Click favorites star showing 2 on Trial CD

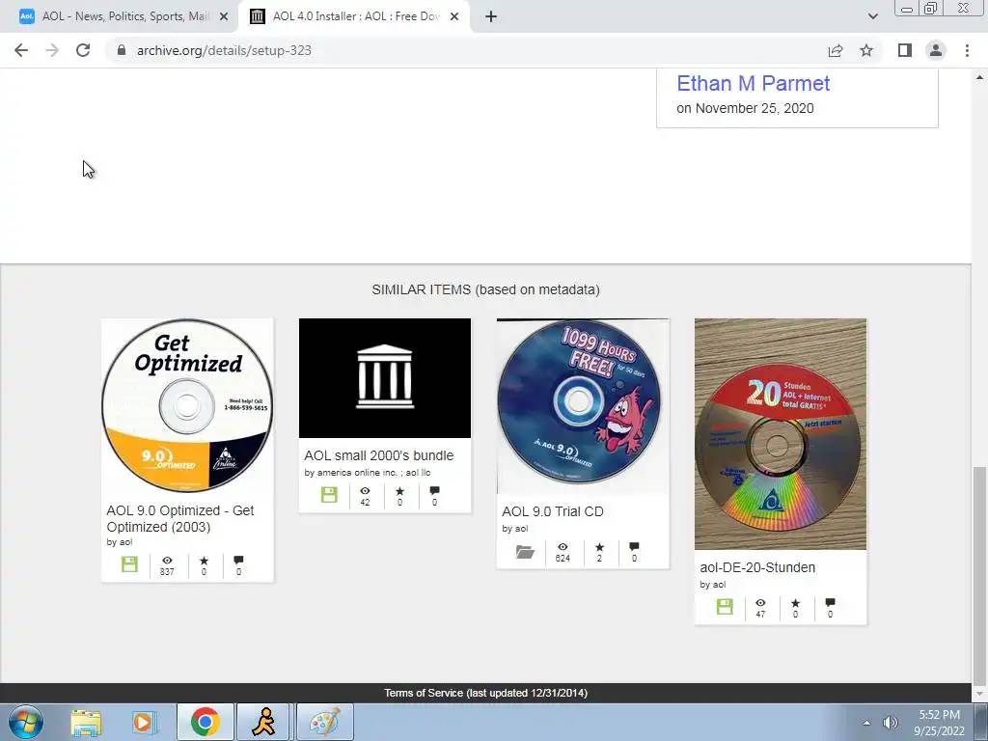pos(599,547)
